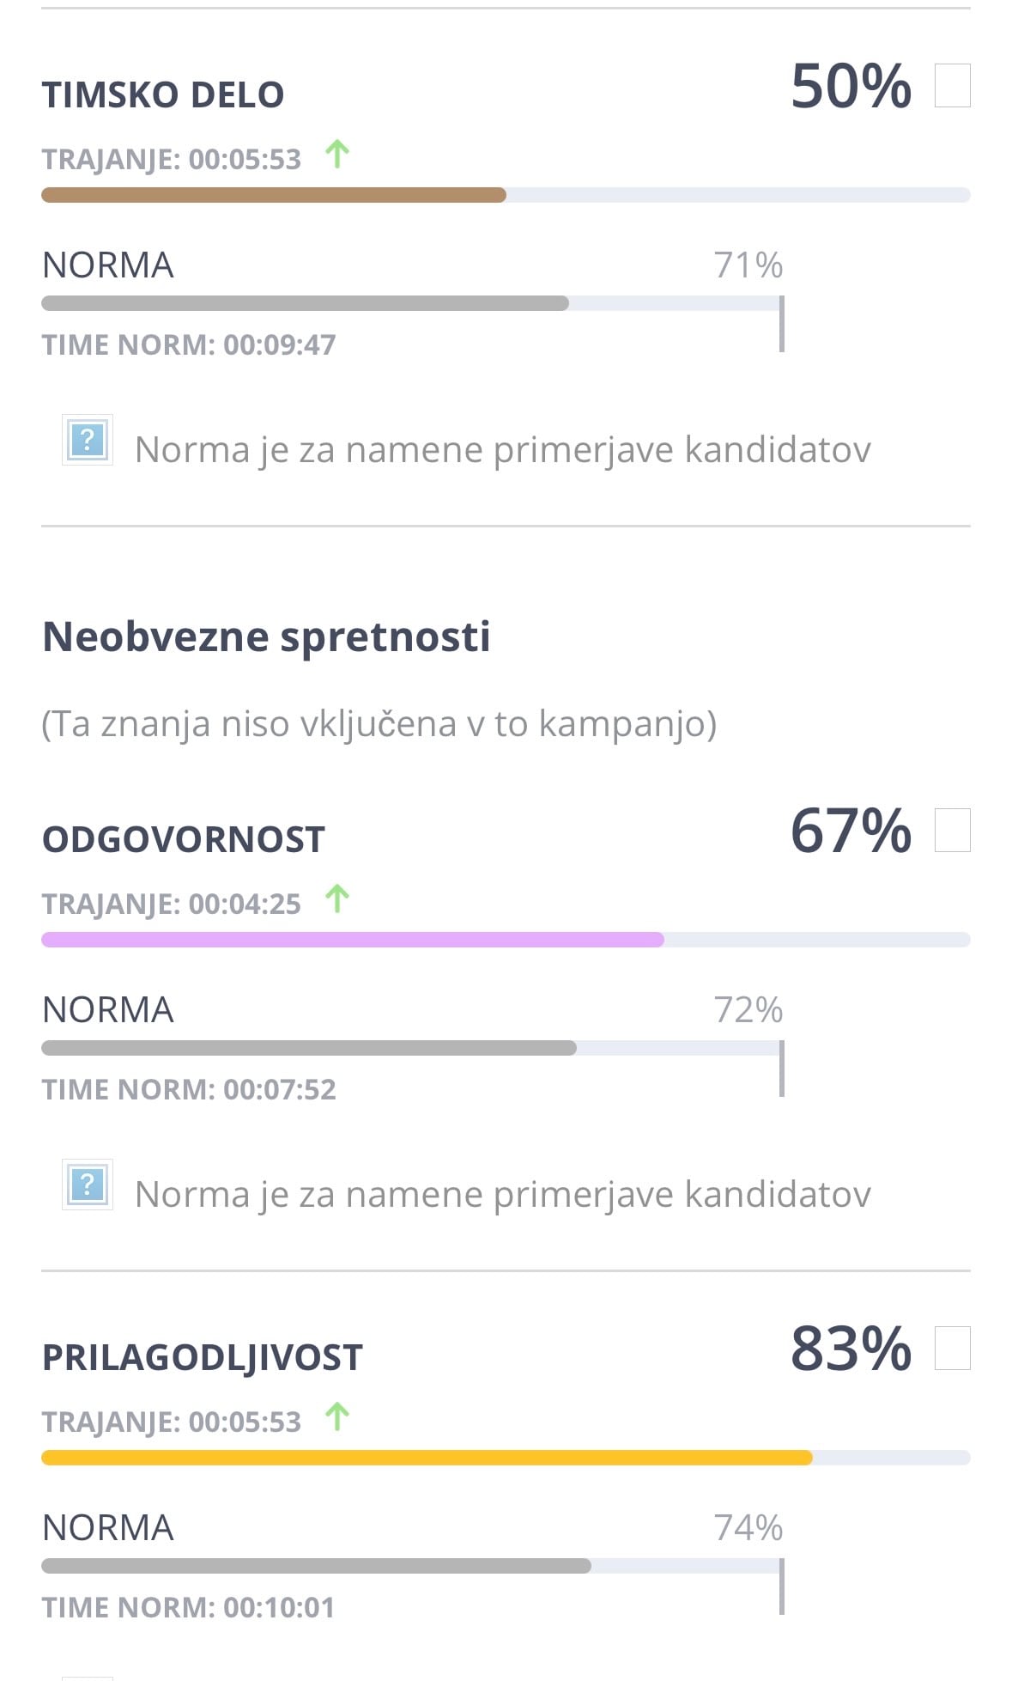This screenshot has height=1681, width=1012.
Task: Click the brown Timsko delo progress bar
Action: 274,196
